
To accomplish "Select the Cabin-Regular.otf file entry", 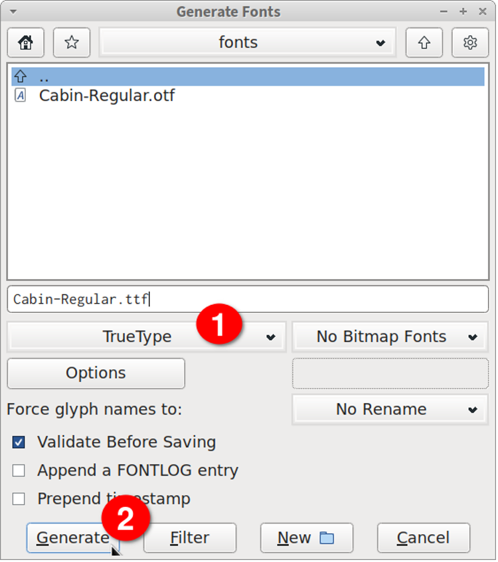I will point(106,96).
